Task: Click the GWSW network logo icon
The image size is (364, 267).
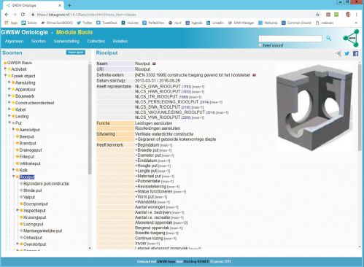Action: [x=351, y=38]
